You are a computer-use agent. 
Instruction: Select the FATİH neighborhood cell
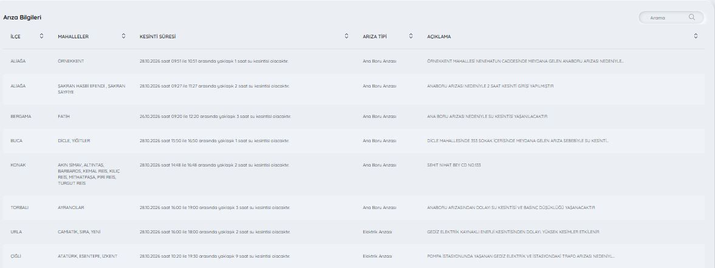click(x=64, y=117)
